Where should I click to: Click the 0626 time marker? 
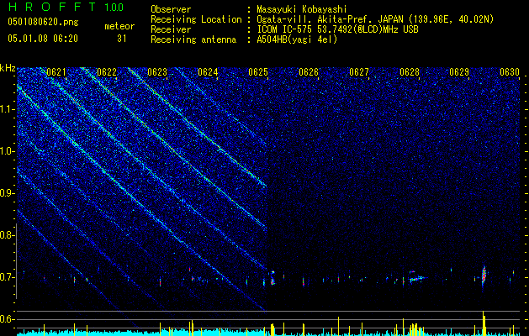[x=309, y=72]
